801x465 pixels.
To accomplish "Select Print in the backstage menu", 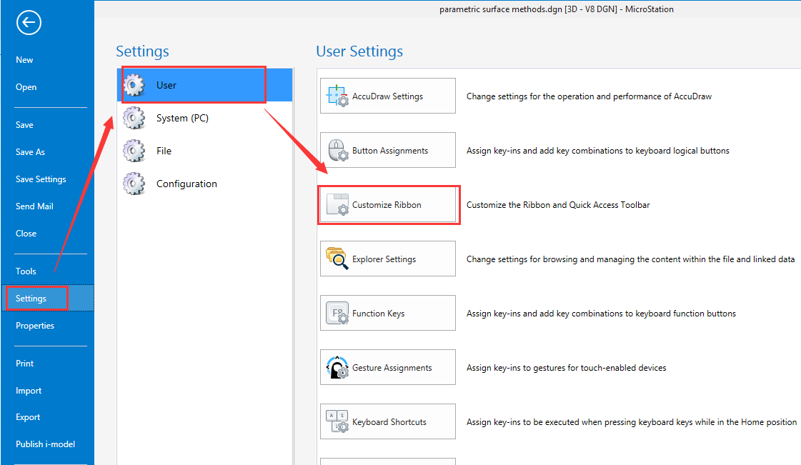I will tap(24, 364).
